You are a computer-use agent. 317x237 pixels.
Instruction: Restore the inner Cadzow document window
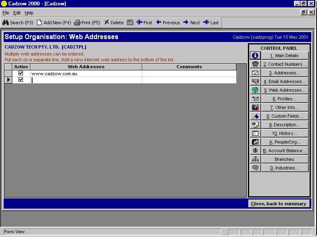(303, 12)
